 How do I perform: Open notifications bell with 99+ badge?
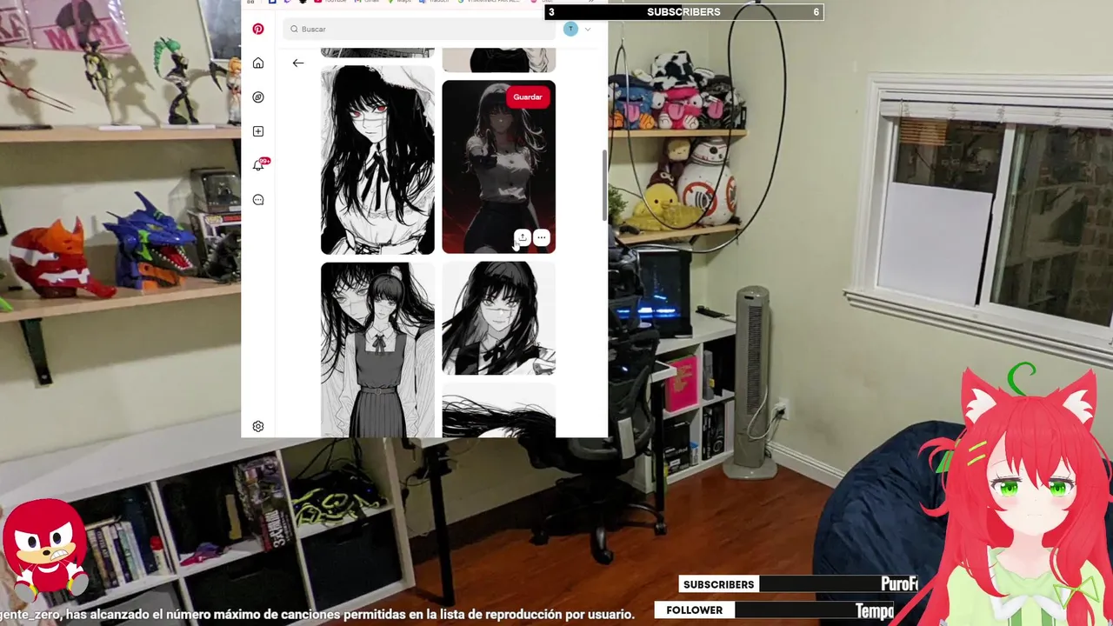pyautogui.click(x=259, y=165)
